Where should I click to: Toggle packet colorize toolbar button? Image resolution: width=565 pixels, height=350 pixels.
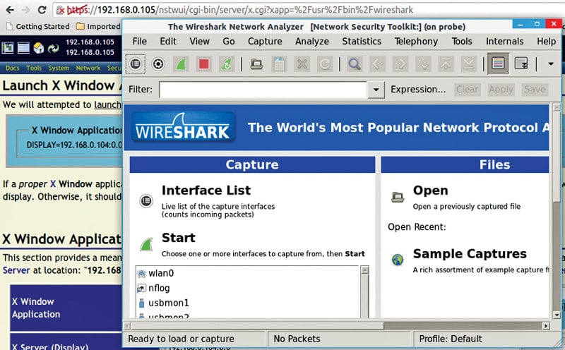pyautogui.click(x=498, y=64)
